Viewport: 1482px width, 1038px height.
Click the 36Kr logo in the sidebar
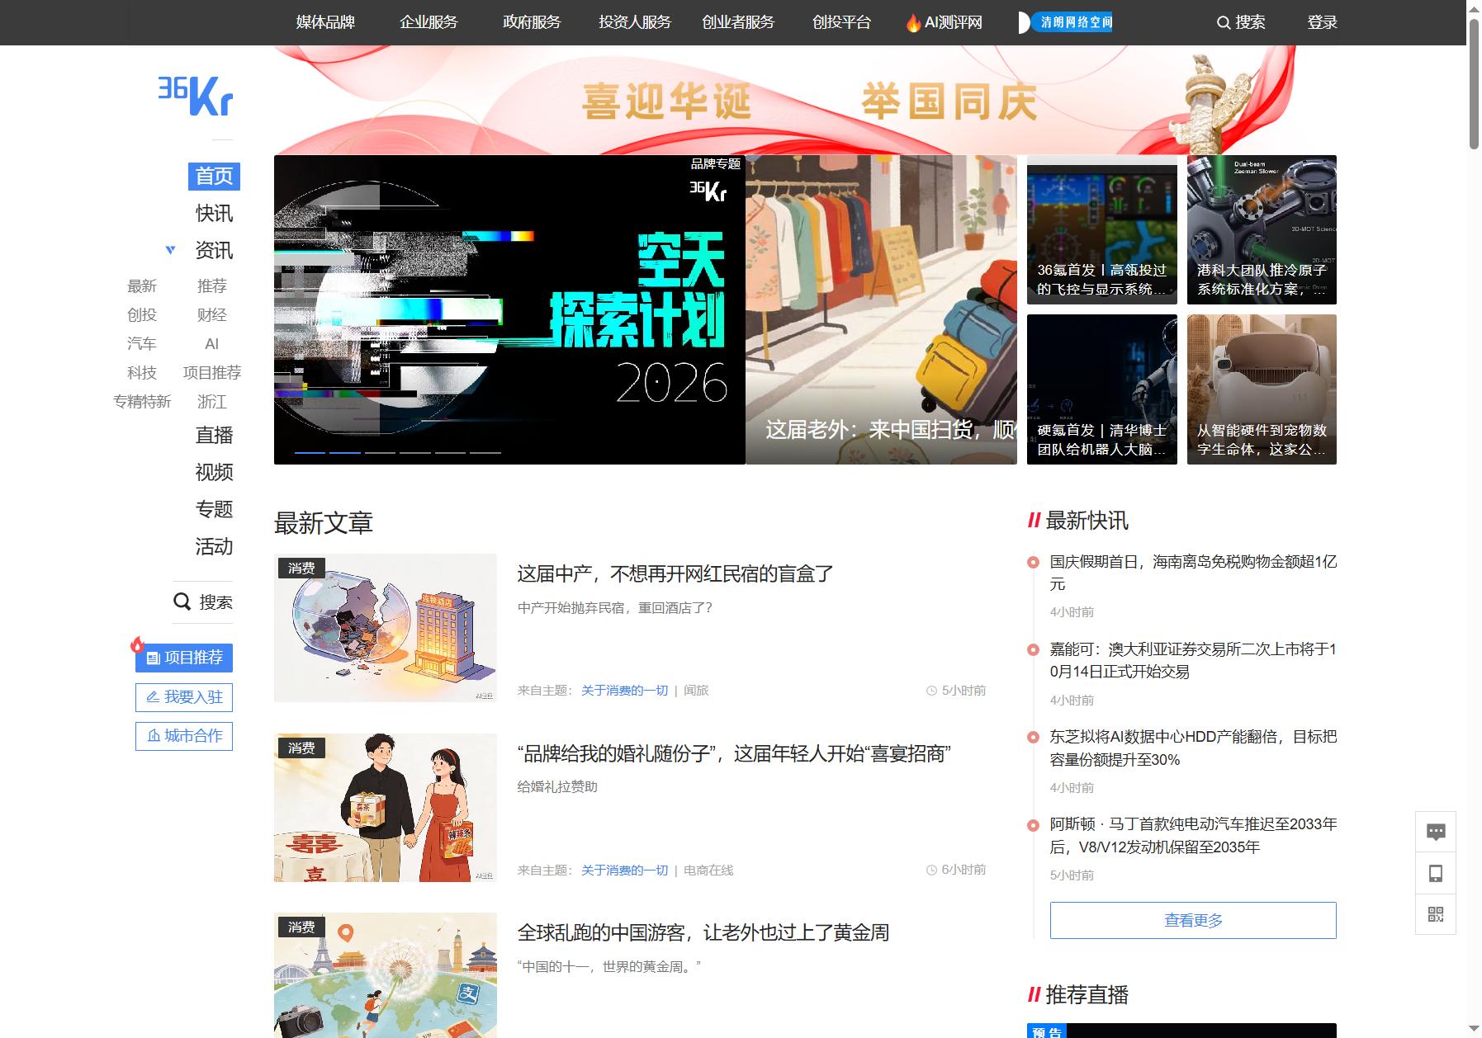coord(196,96)
